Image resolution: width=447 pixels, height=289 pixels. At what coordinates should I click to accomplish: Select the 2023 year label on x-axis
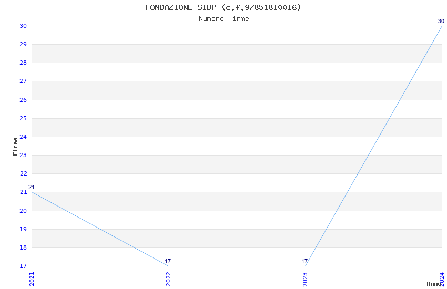(x=306, y=278)
